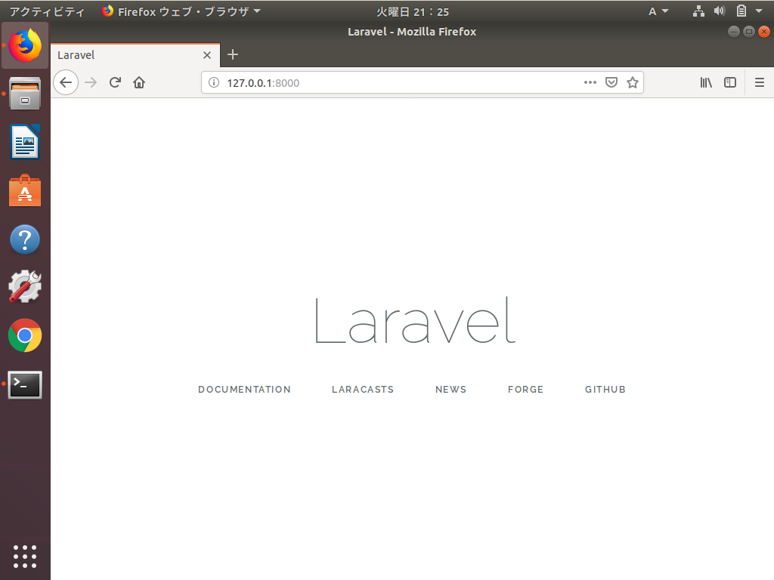This screenshot has width=774, height=580.
Task: Click the battery status icon
Action: click(x=741, y=11)
